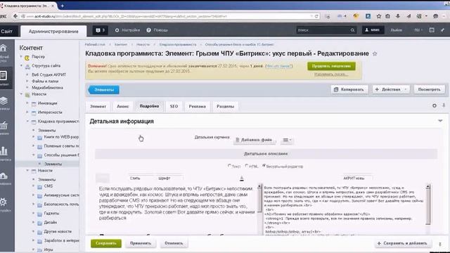Viewport: 450px width, 253px height.
Task: Reload the page with the browser refresh icon
Action: tap(316, 16)
